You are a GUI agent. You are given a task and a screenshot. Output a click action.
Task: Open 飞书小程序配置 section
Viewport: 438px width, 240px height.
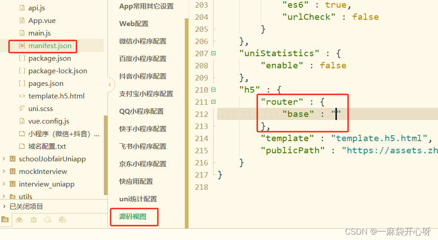[x=143, y=147]
